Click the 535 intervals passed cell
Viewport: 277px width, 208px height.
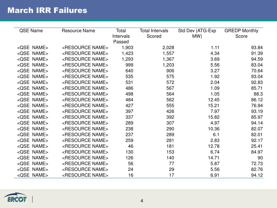[129, 77]
